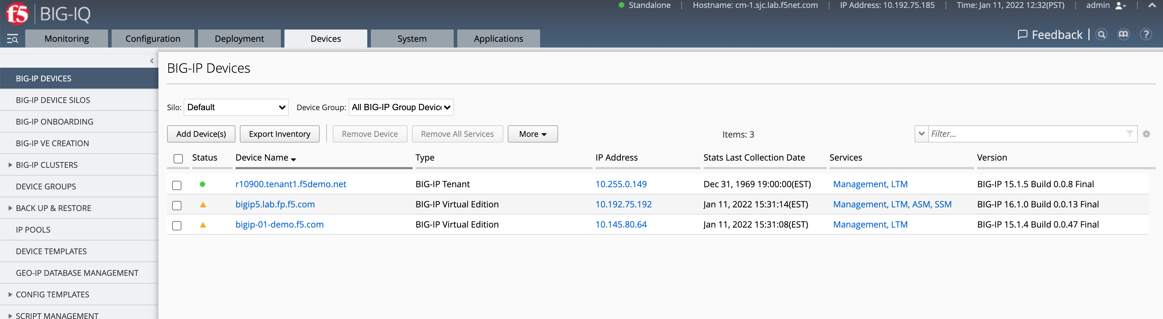Screen dimensions: 1163x319
Task: Click the Feedback link text
Action: point(1057,35)
